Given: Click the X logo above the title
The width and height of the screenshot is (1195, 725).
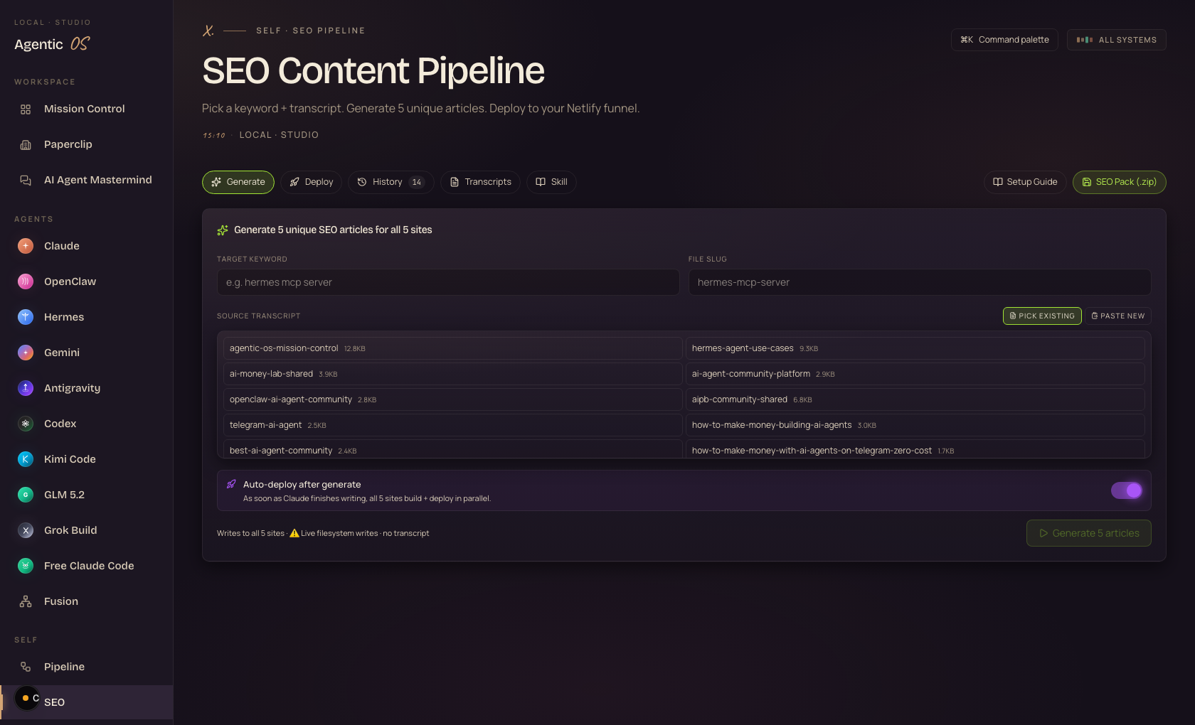Looking at the screenshot, I should [208, 31].
